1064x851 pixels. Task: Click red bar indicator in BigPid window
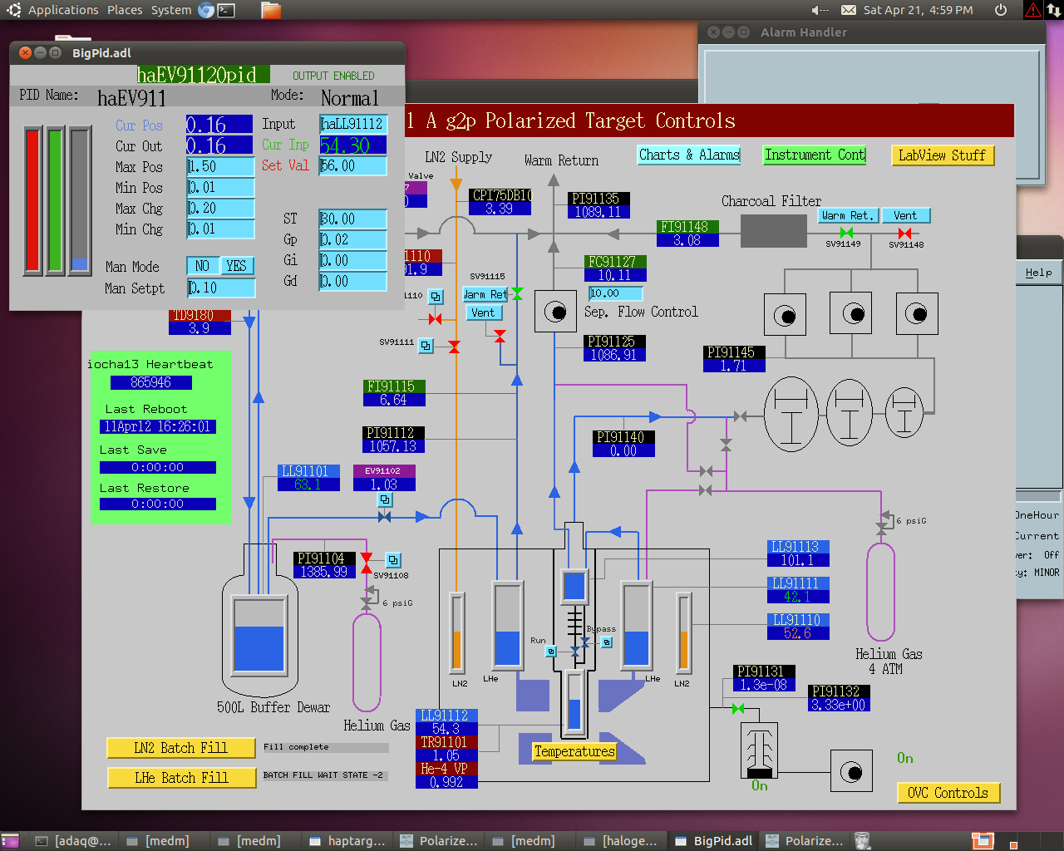(33, 199)
